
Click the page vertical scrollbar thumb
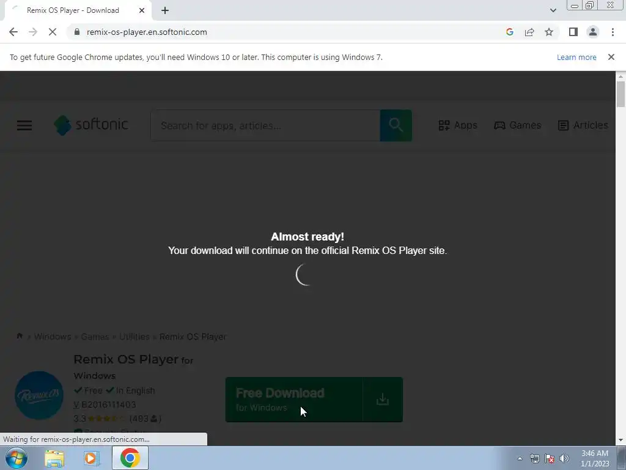point(620,94)
